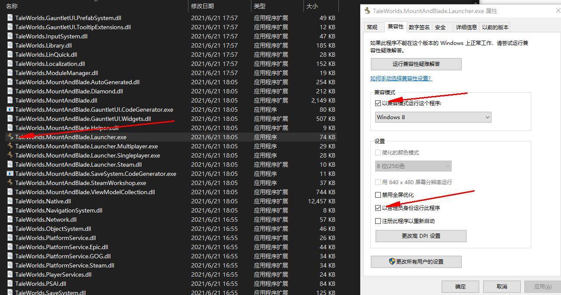Screen dimensions: 561x295
Task: Click the TaleWorlds.Library.dll file icon
Action: (10, 45)
